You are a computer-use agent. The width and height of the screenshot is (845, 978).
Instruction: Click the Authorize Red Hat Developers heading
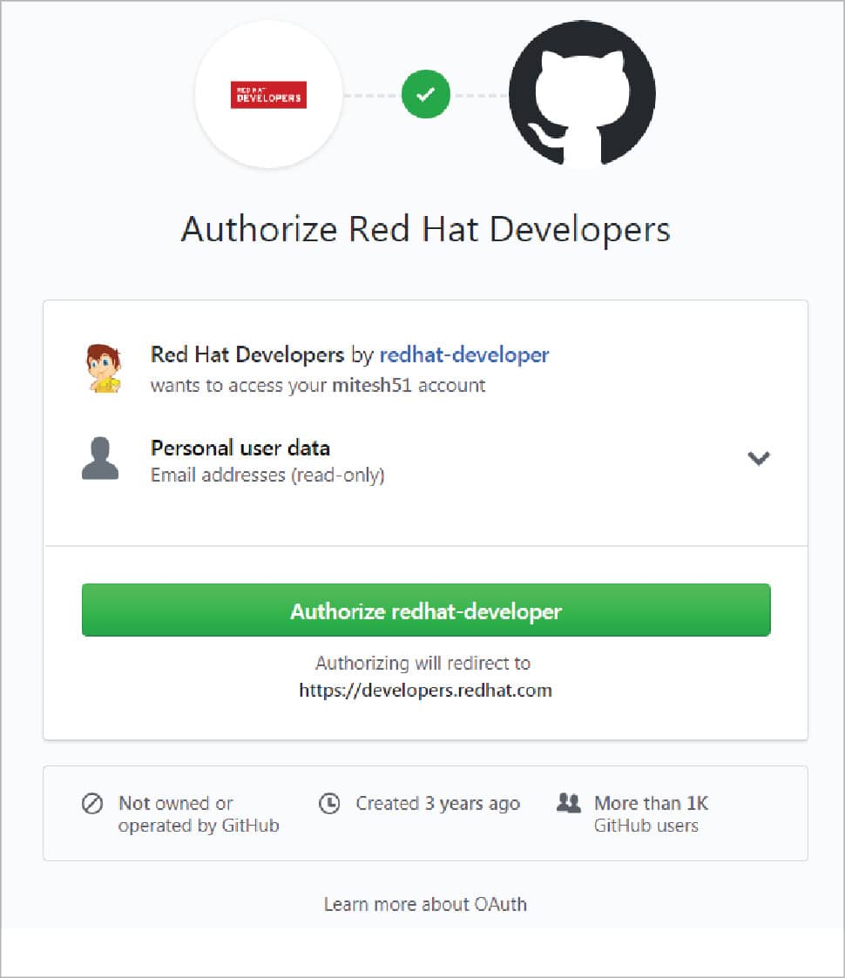click(425, 230)
